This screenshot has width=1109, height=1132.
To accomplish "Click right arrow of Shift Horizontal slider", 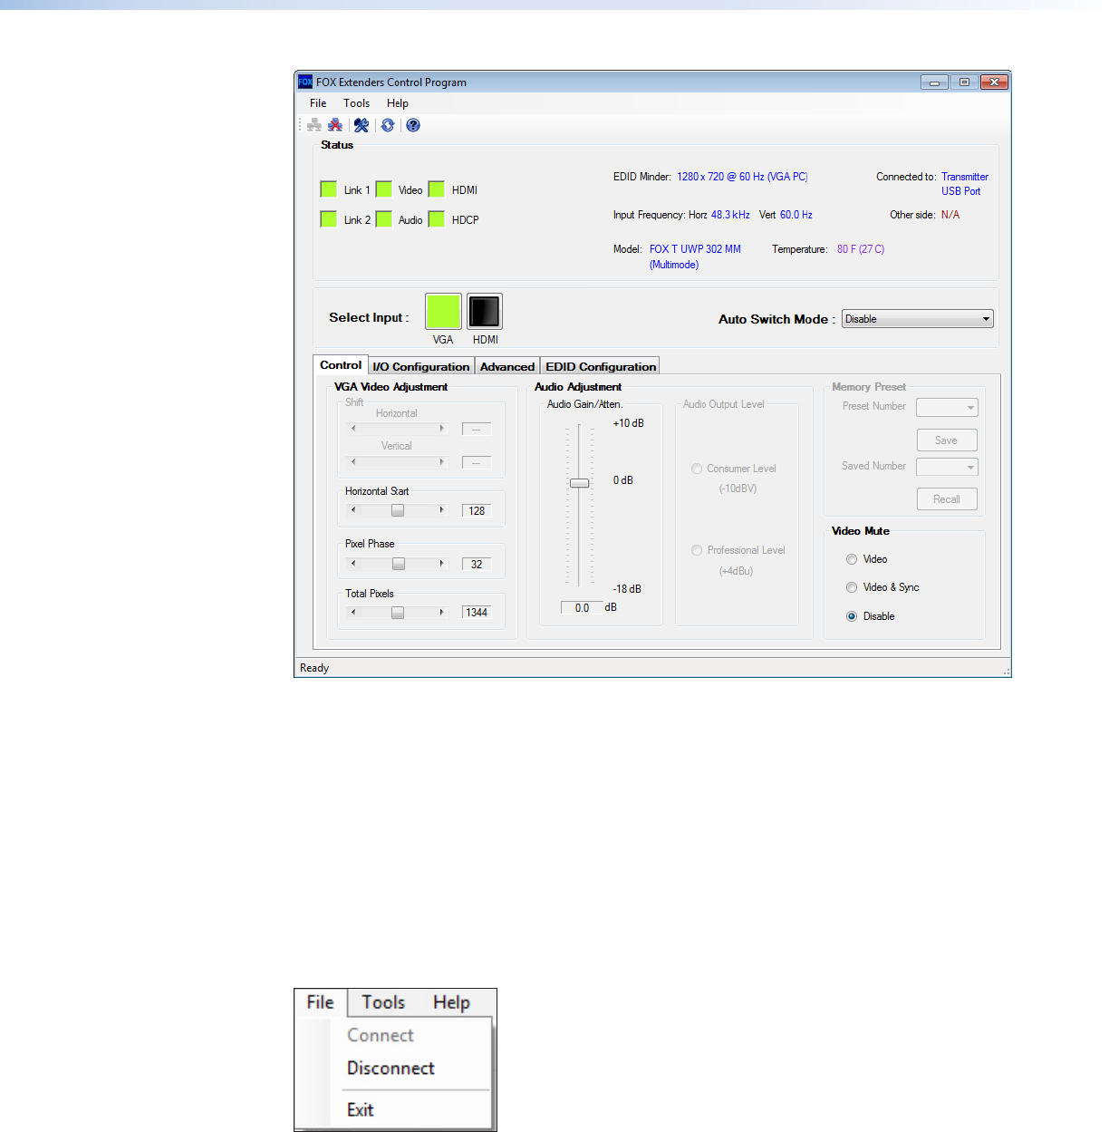I will click(x=442, y=429).
